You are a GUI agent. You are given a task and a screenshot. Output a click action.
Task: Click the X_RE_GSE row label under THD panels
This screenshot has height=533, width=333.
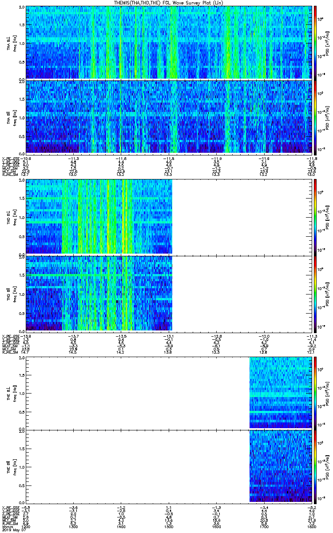click(x=11, y=336)
